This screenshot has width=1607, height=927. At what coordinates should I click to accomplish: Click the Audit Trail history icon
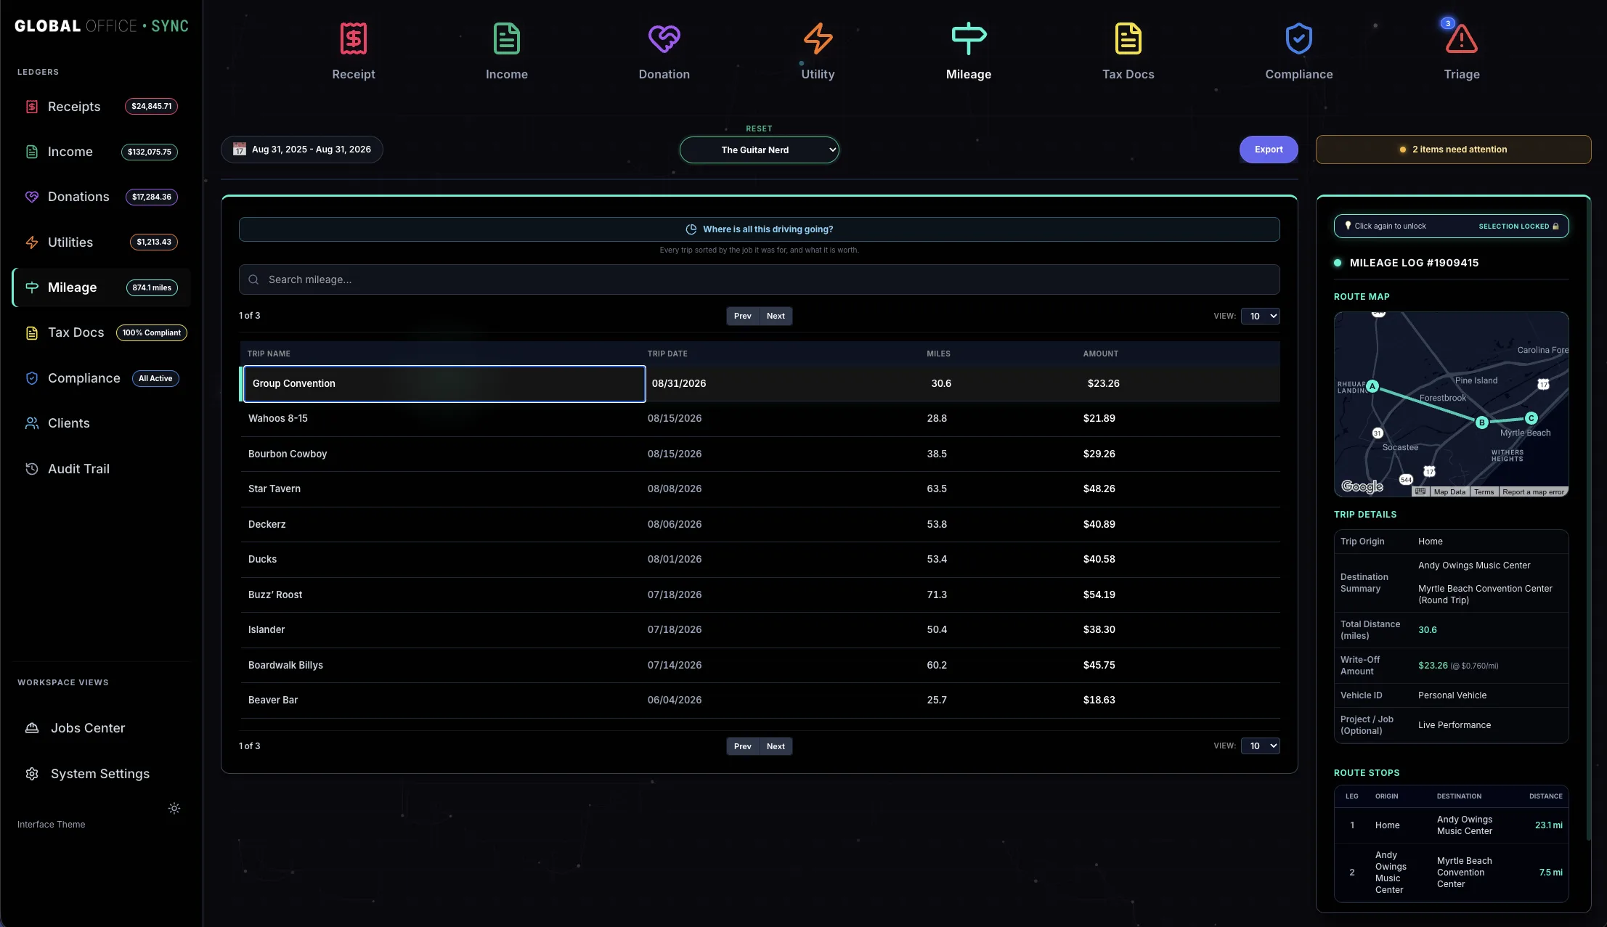32,469
